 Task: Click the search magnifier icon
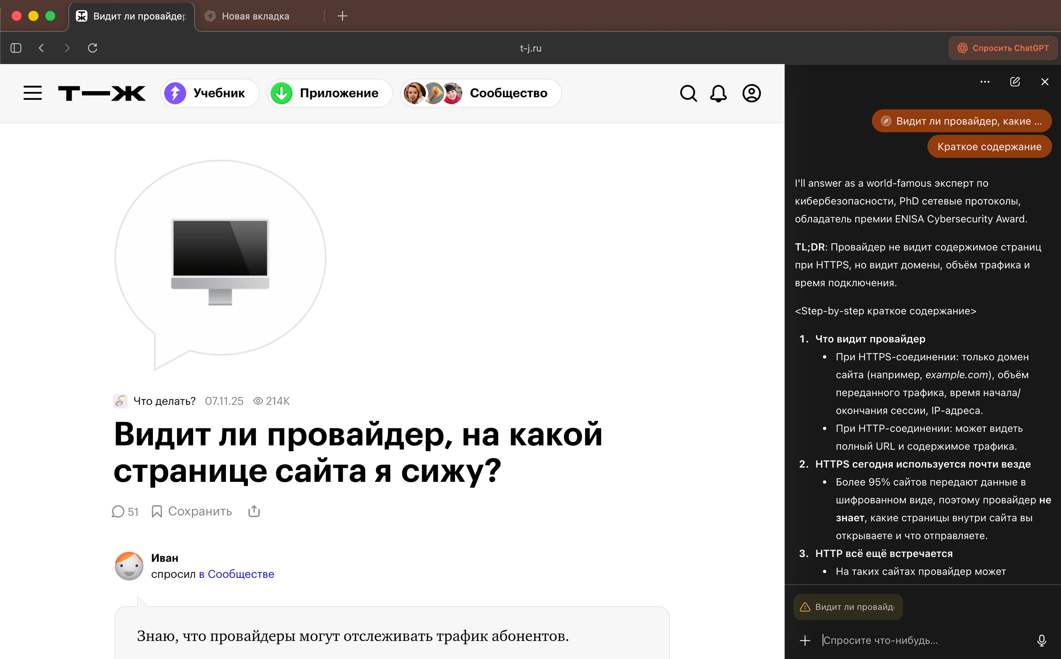(x=688, y=93)
